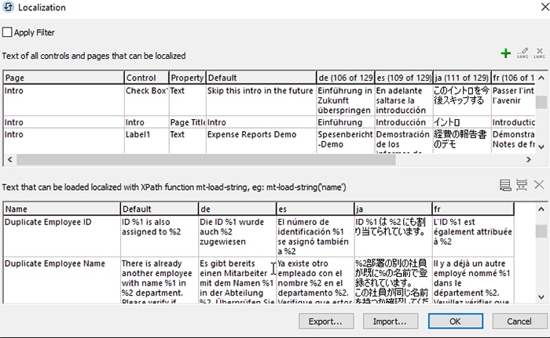Viewport: 550px width, 338px height.
Task: Select 'En adelante saltarse la introducción' cell
Action: (404, 100)
